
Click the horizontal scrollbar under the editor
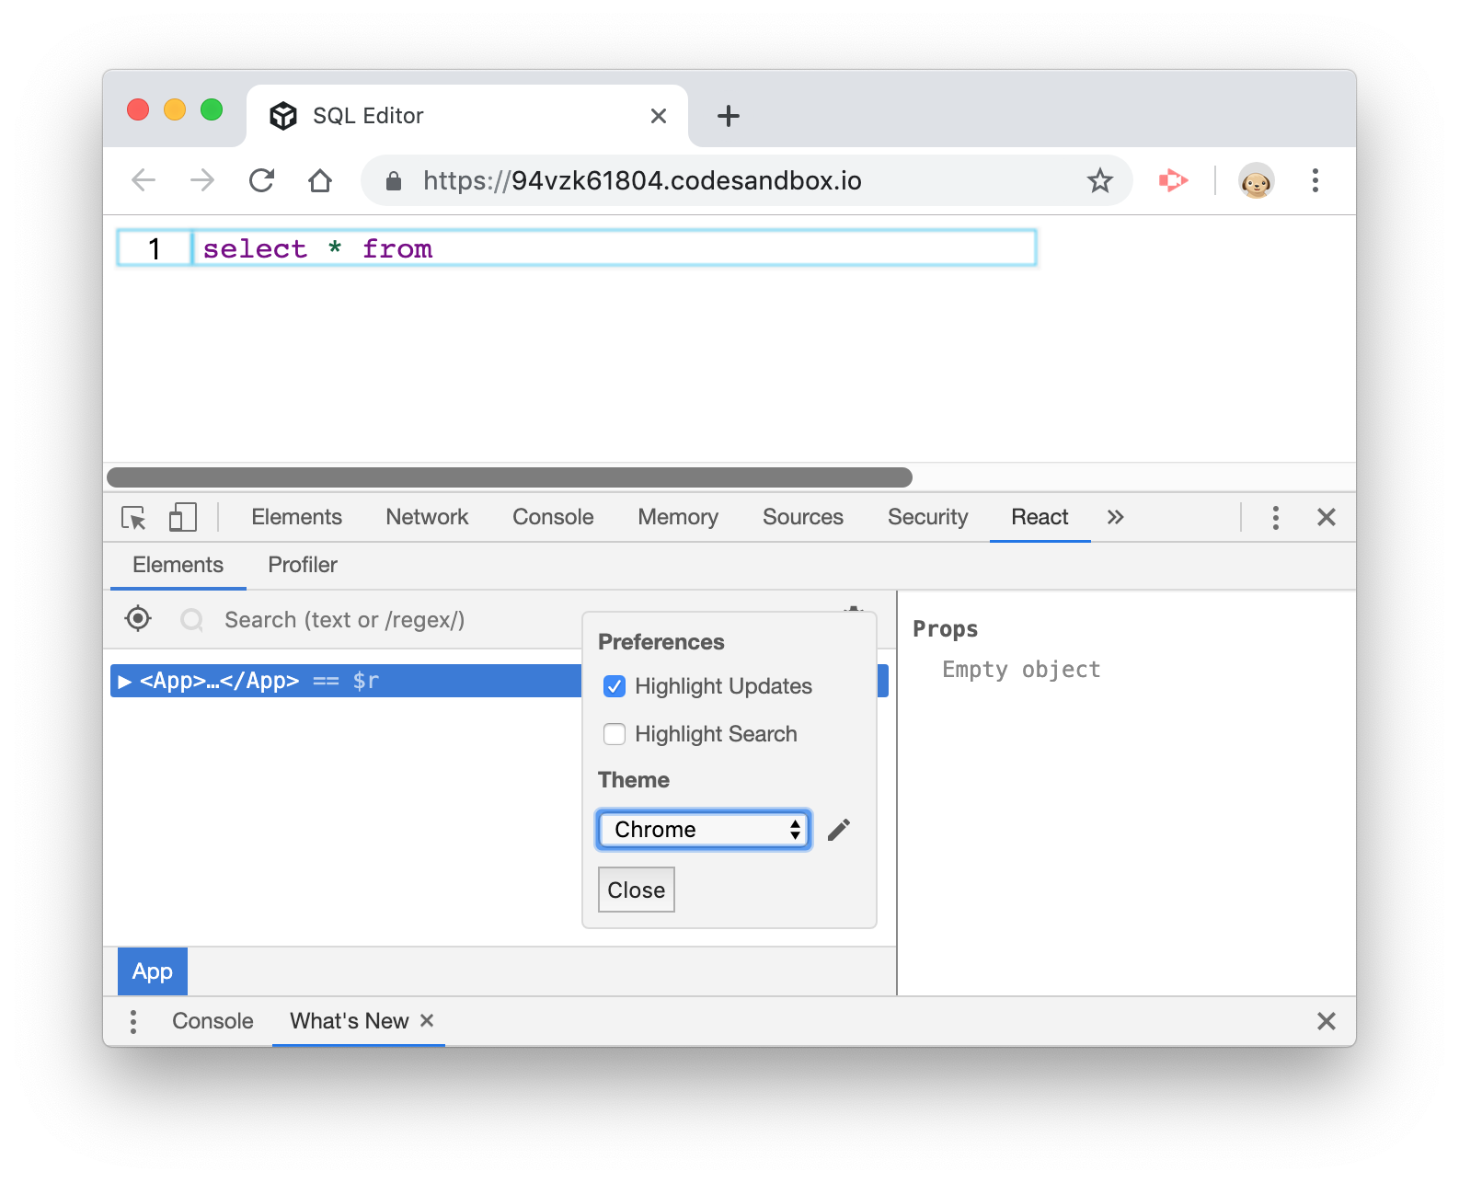point(510,477)
